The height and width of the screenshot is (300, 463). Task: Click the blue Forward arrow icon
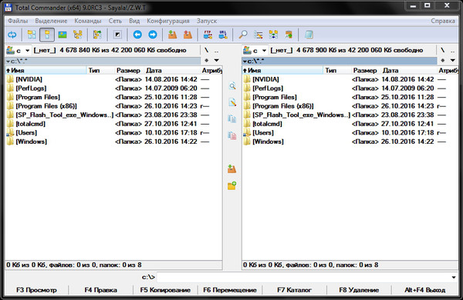[153, 35]
